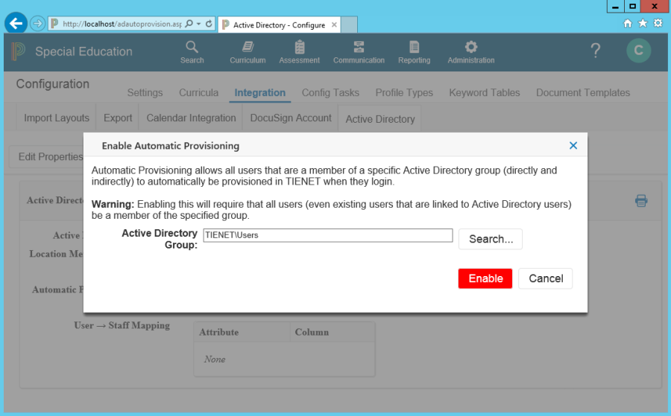Expand the browser address bar search dropdown
671x416 pixels.
[x=199, y=24]
